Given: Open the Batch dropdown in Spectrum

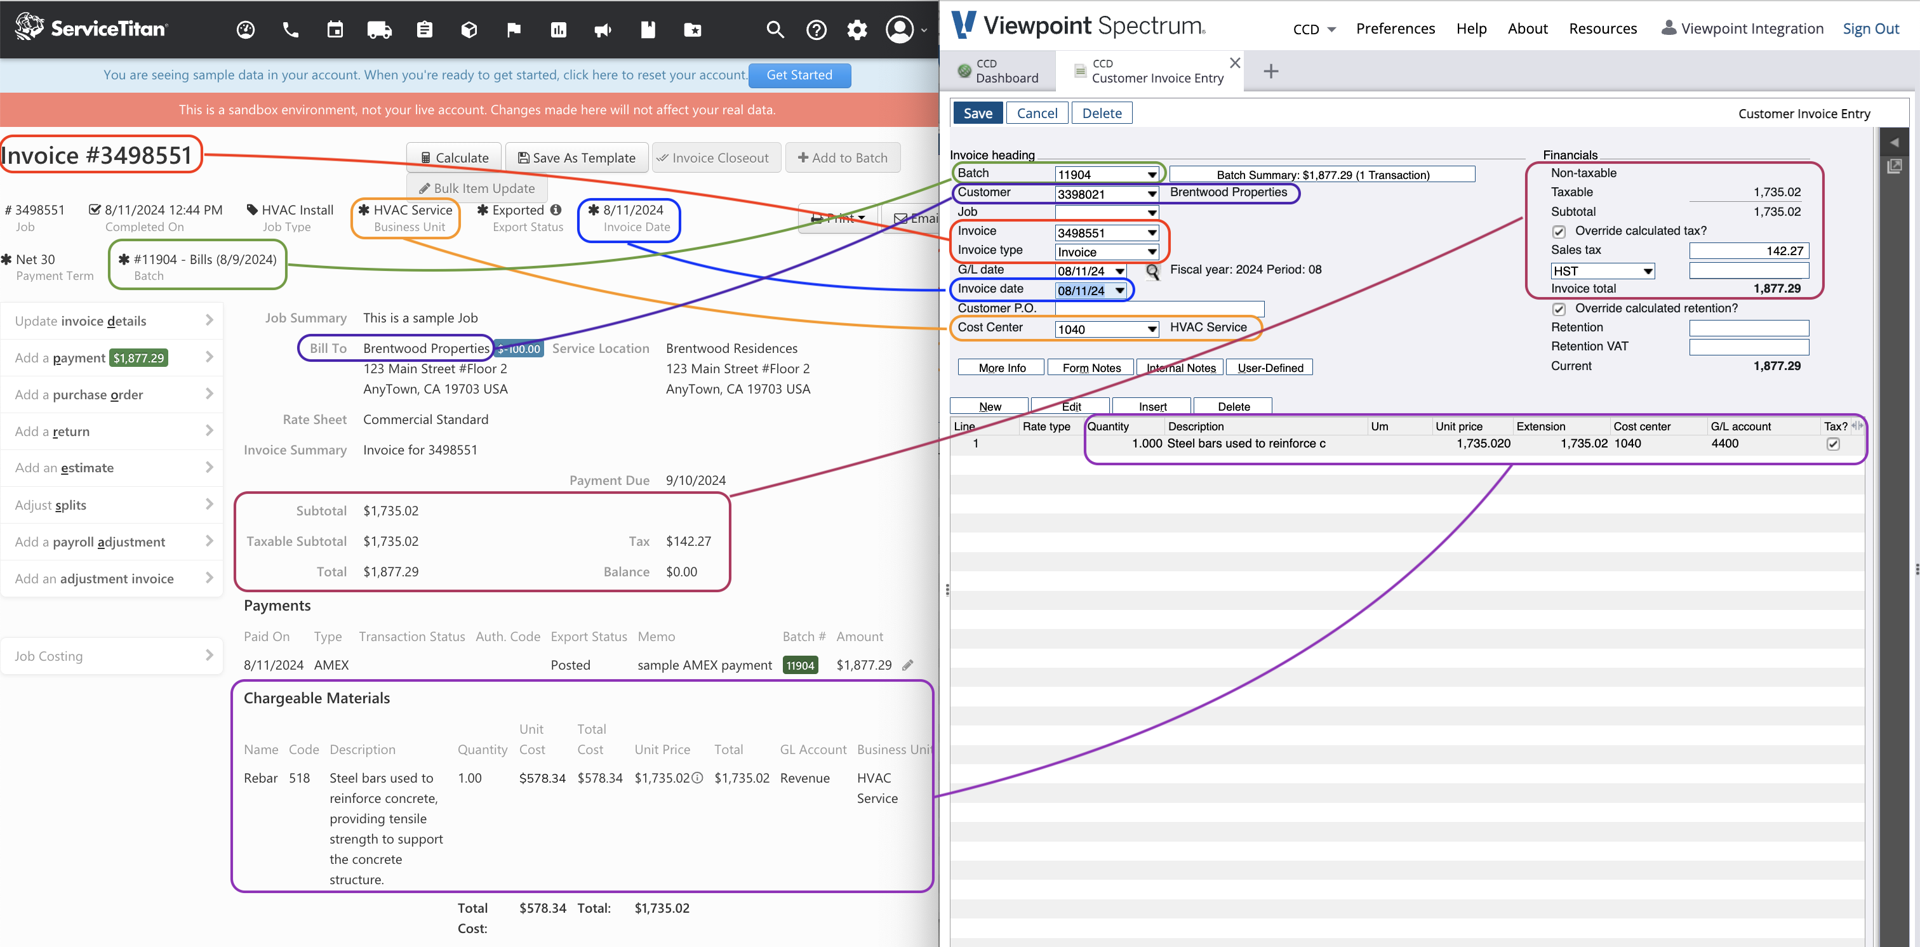Looking at the screenshot, I should coord(1152,175).
